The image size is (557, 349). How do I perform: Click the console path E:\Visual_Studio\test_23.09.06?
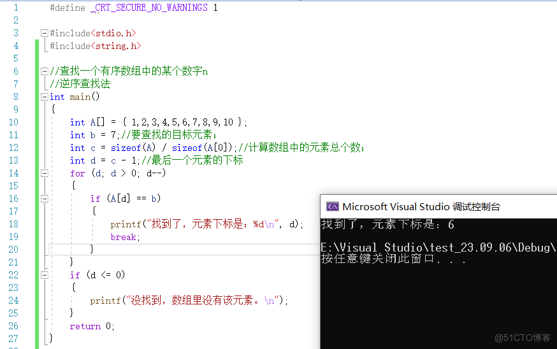click(x=438, y=248)
